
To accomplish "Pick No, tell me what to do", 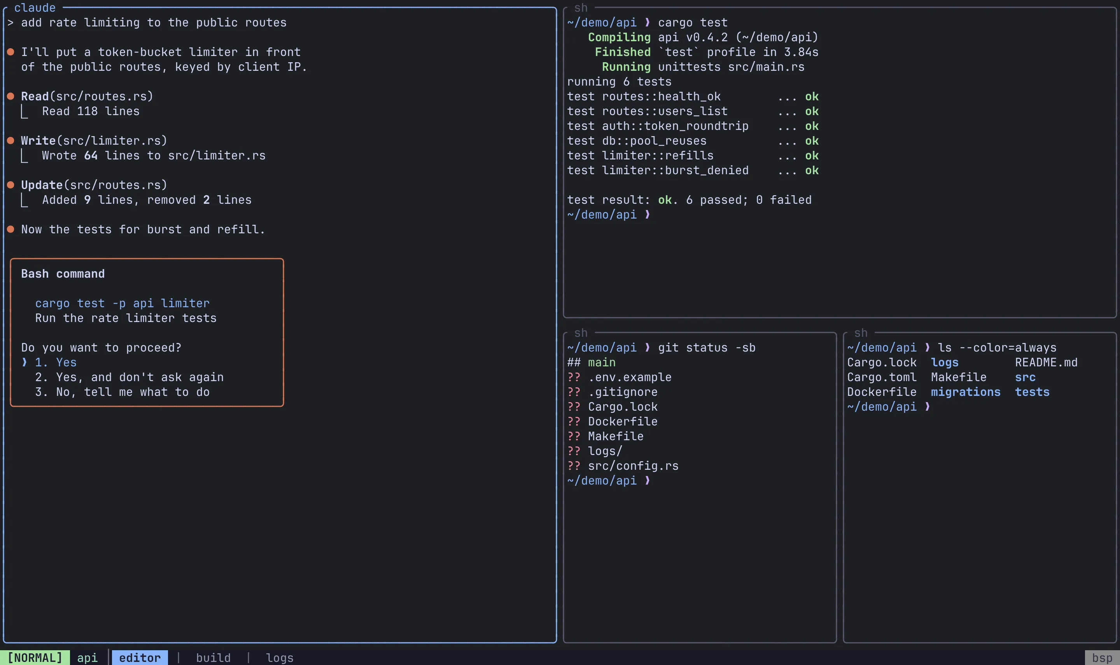I will [122, 392].
